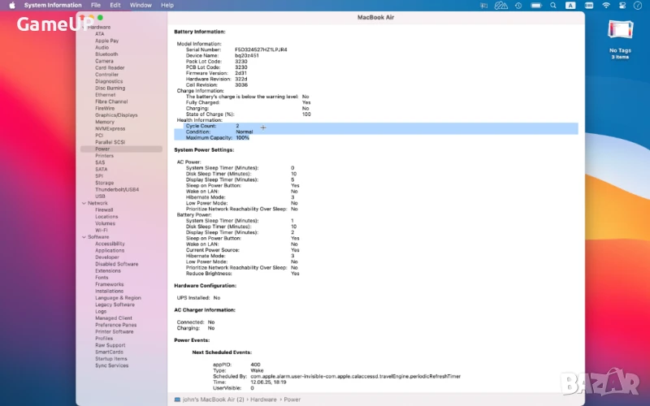Open the Edit menu

click(x=115, y=5)
